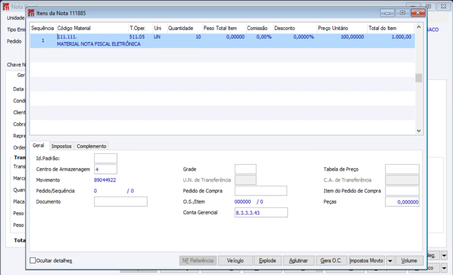The width and height of the screenshot is (453, 275).
Task: Click the grid's scroll up arrow
Action: coord(419,27)
